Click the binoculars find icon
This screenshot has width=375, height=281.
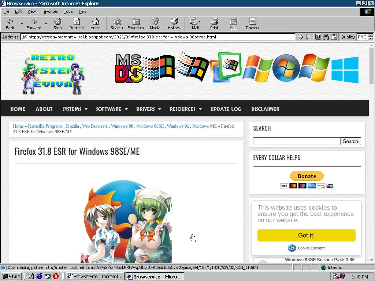pos(326,37)
